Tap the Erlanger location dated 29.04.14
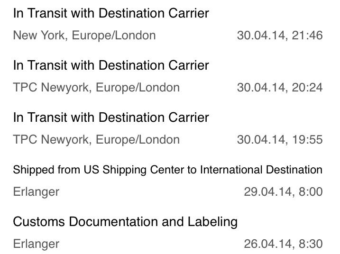Viewport: 340px width, 254px height. click(x=36, y=192)
